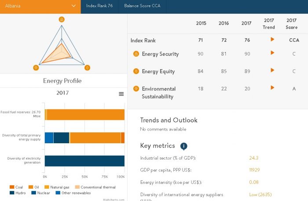Viewport: 308px width, 201px height.
Task: Click the lock icon atop the triangle chart
Action: pyautogui.click(x=62, y=19)
